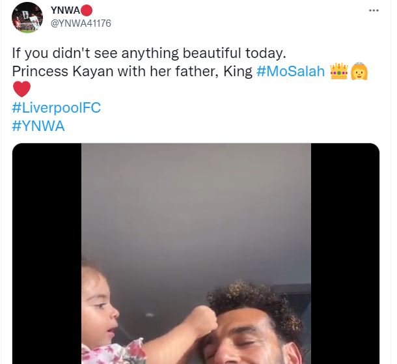Image resolution: width=397 pixels, height=364 pixels.
Task: Click the red circle emoji beside YNWA name
Action: [x=87, y=11]
